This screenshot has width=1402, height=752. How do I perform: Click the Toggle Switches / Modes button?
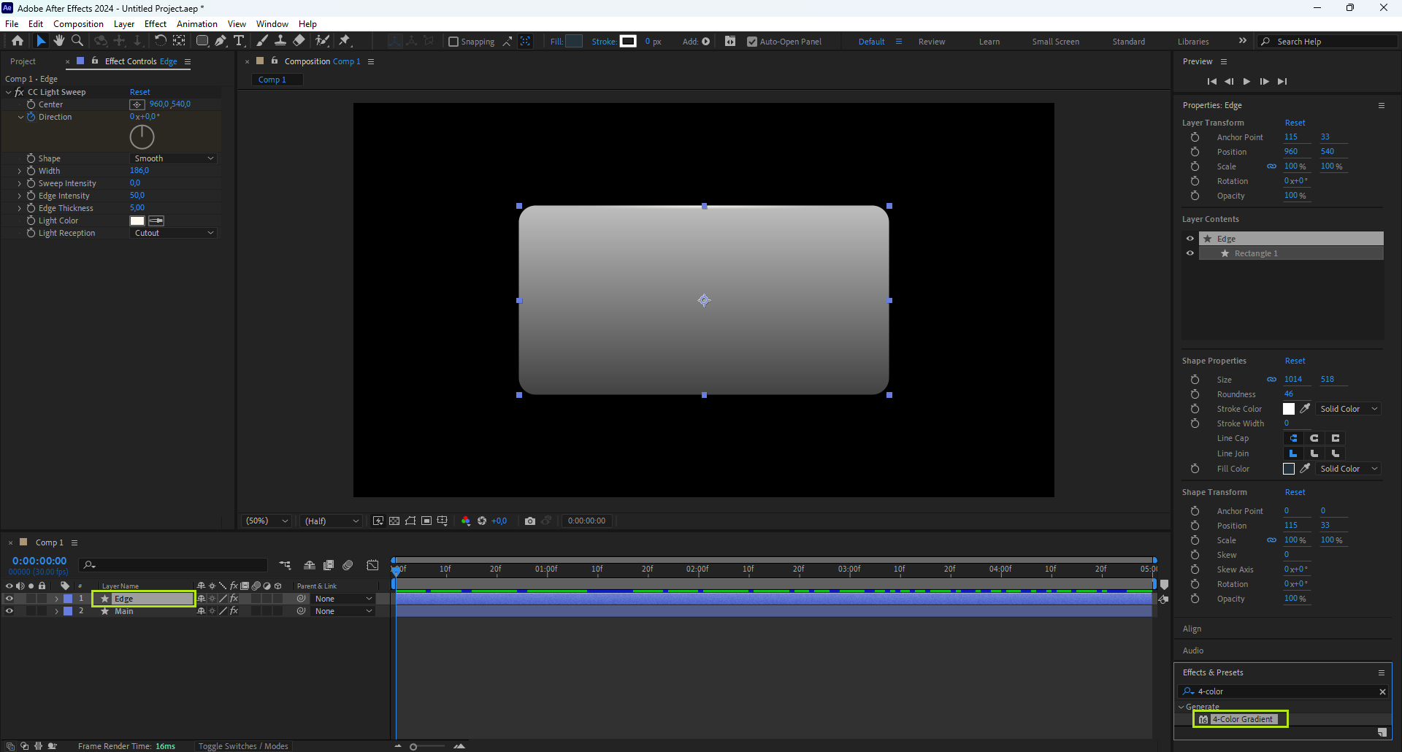(x=243, y=746)
